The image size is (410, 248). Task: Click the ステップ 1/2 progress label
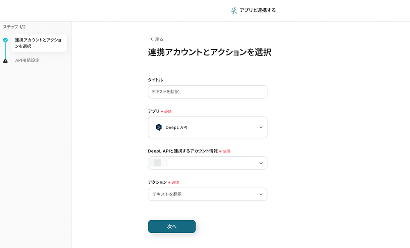(14, 27)
